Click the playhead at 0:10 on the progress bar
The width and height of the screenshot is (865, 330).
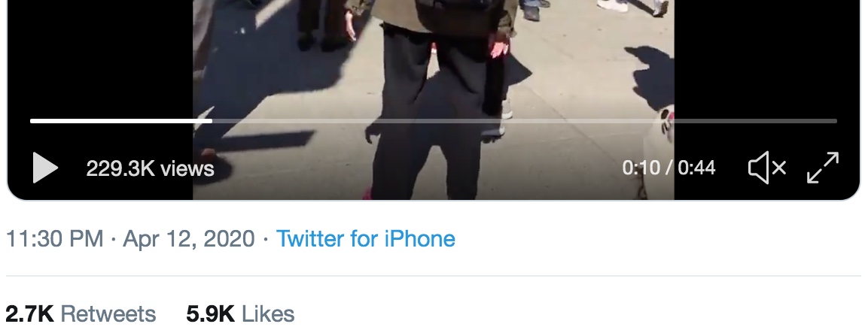pos(212,121)
